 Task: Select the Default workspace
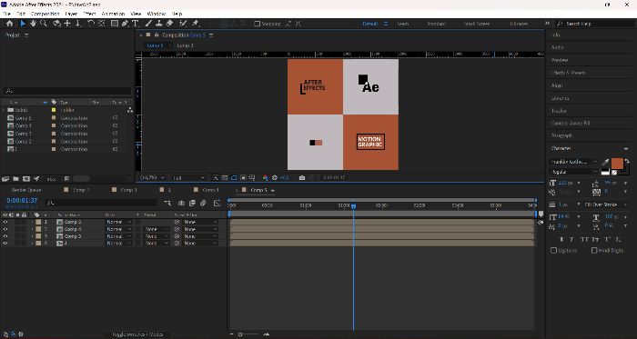click(x=370, y=24)
